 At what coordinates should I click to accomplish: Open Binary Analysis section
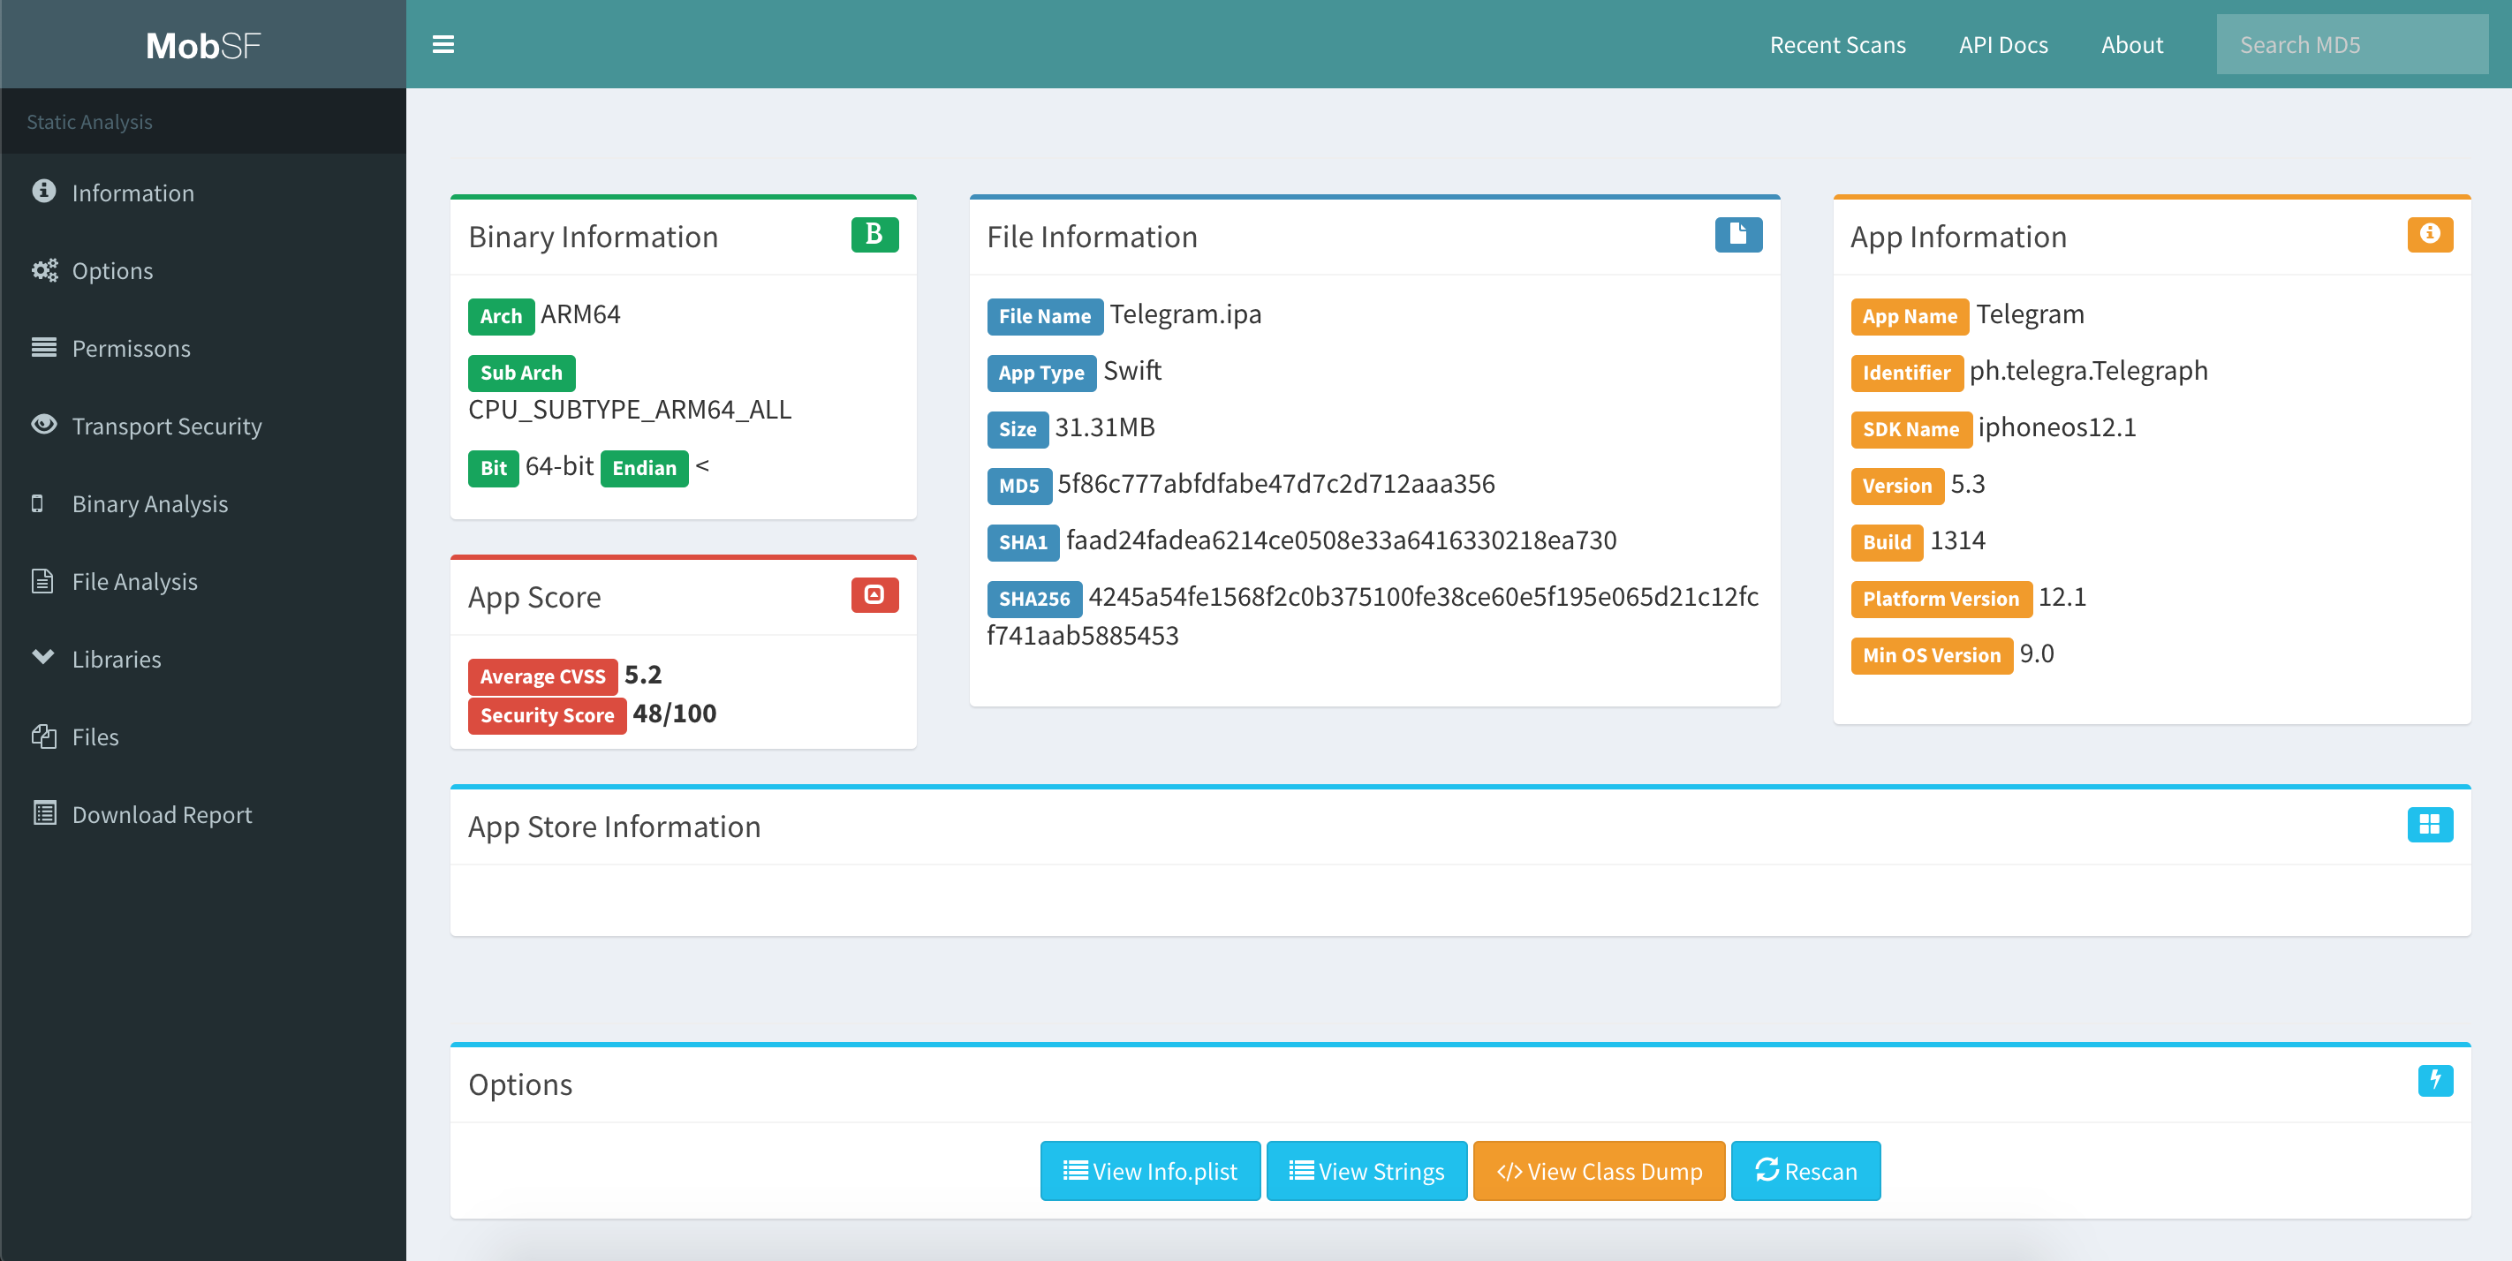203,504
